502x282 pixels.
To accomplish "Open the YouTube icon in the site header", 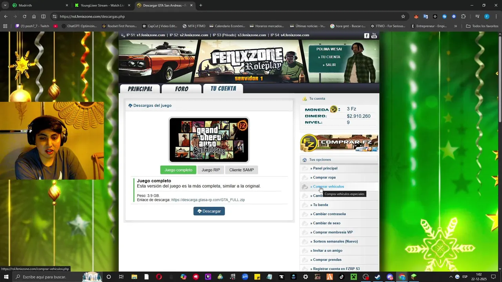I will click(x=374, y=36).
